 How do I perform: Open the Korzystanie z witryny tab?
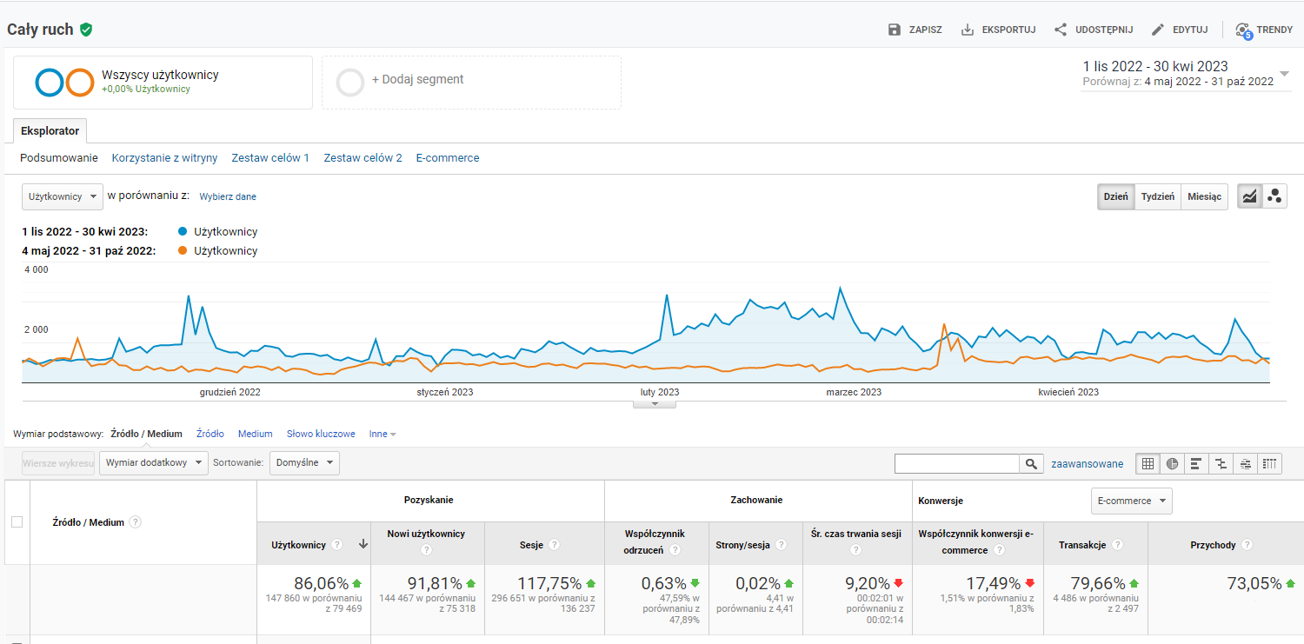tap(164, 158)
